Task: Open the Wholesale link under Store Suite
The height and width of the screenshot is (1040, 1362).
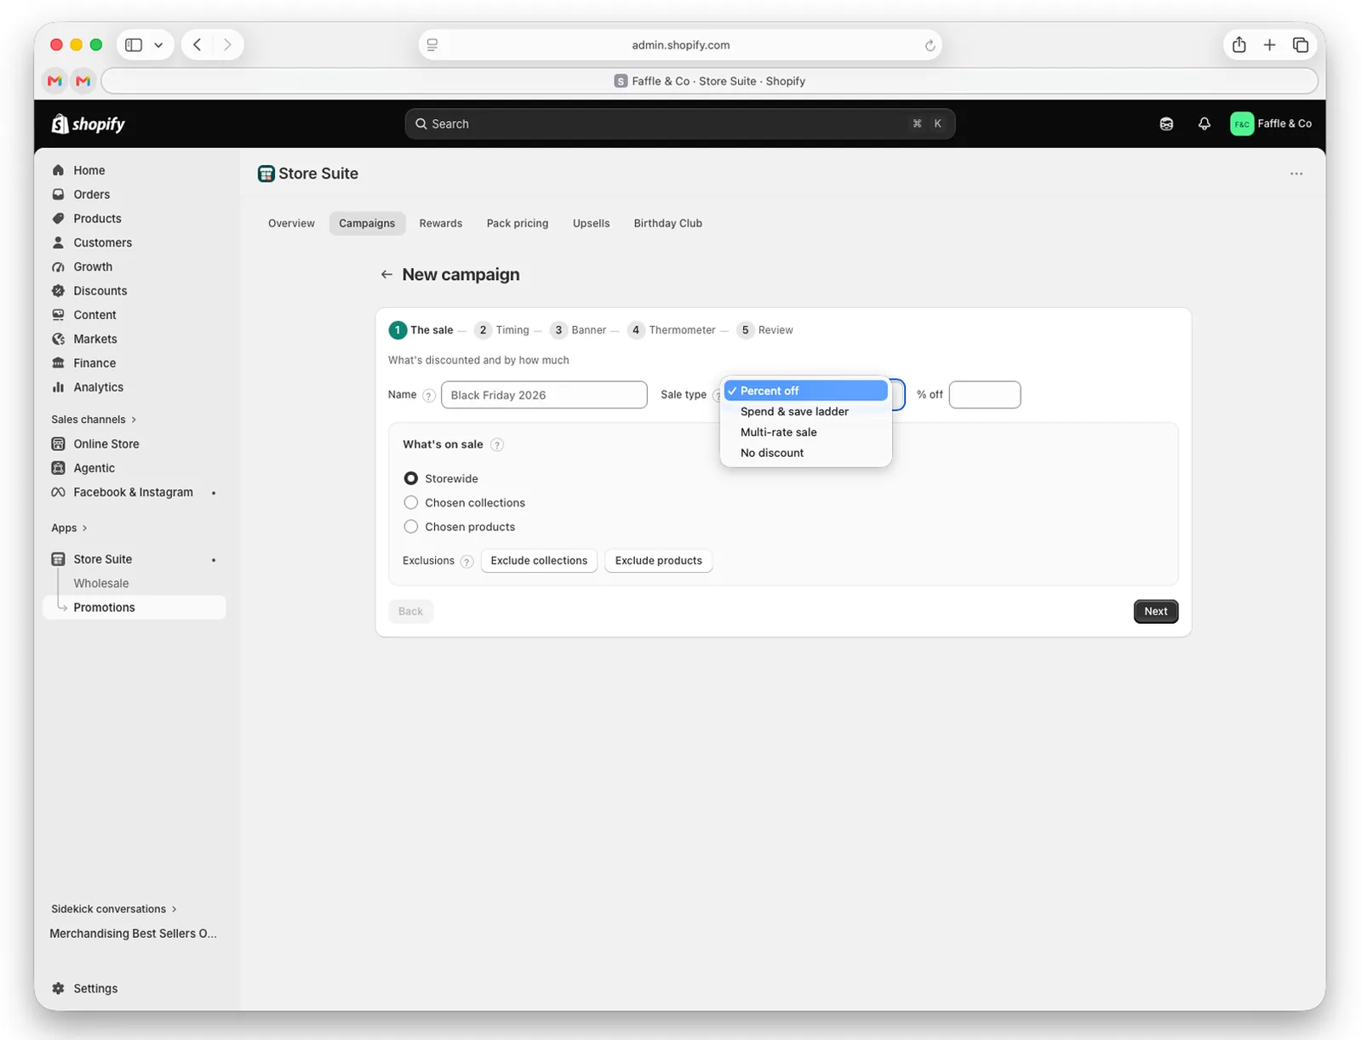Action: 101,584
